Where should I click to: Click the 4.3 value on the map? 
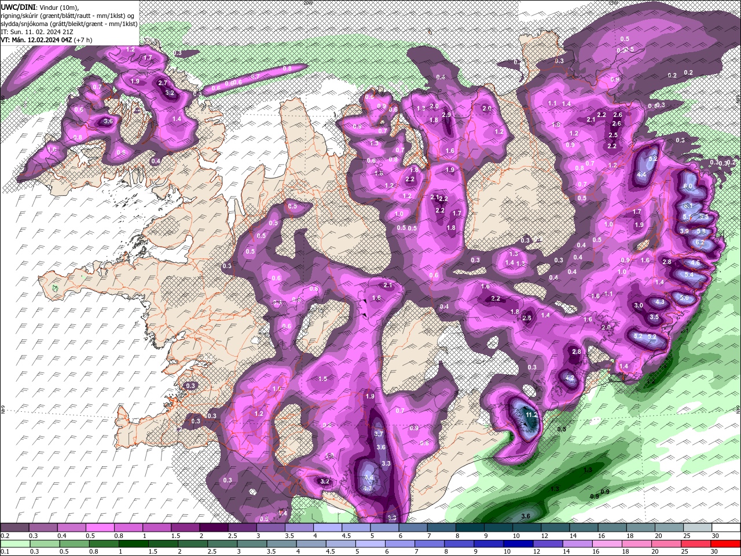click(659, 302)
